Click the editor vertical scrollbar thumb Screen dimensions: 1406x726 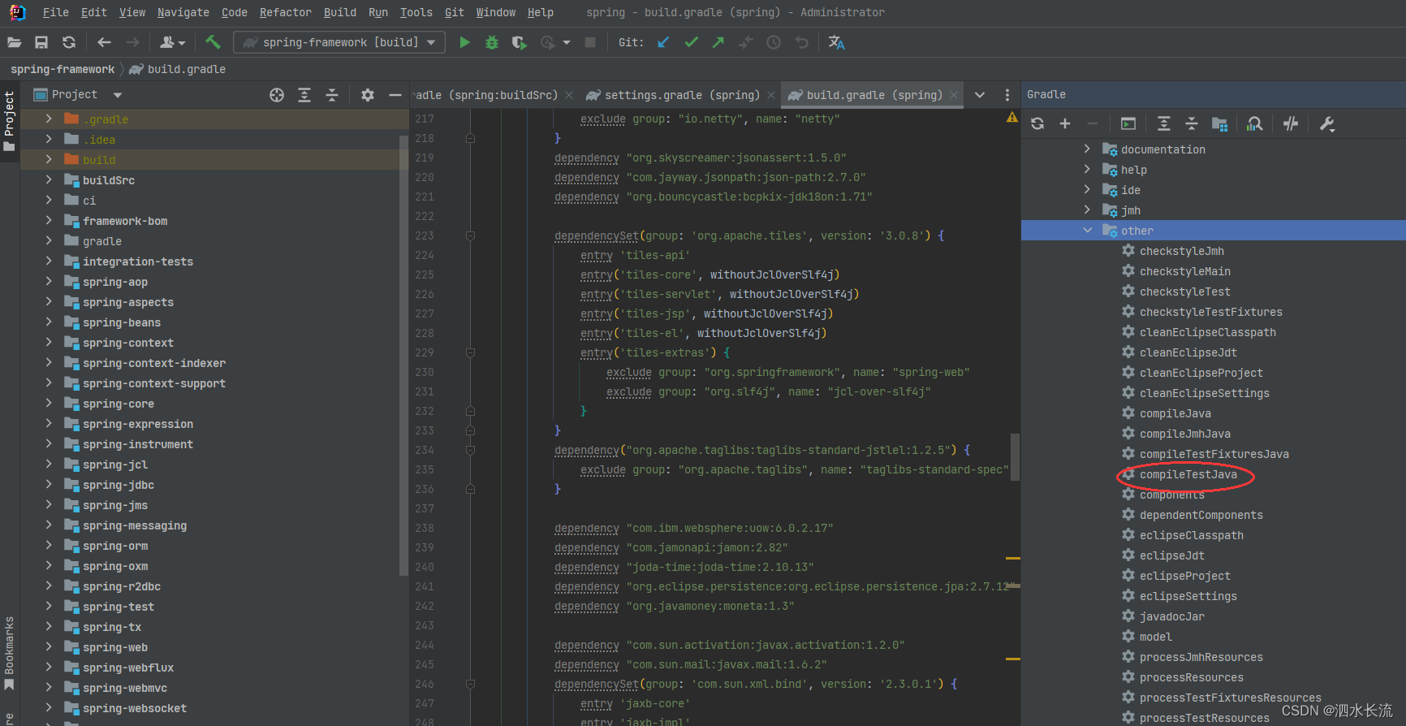point(1015,457)
